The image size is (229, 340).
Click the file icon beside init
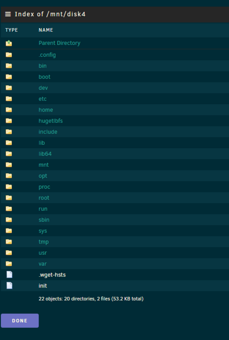click(10, 286)
